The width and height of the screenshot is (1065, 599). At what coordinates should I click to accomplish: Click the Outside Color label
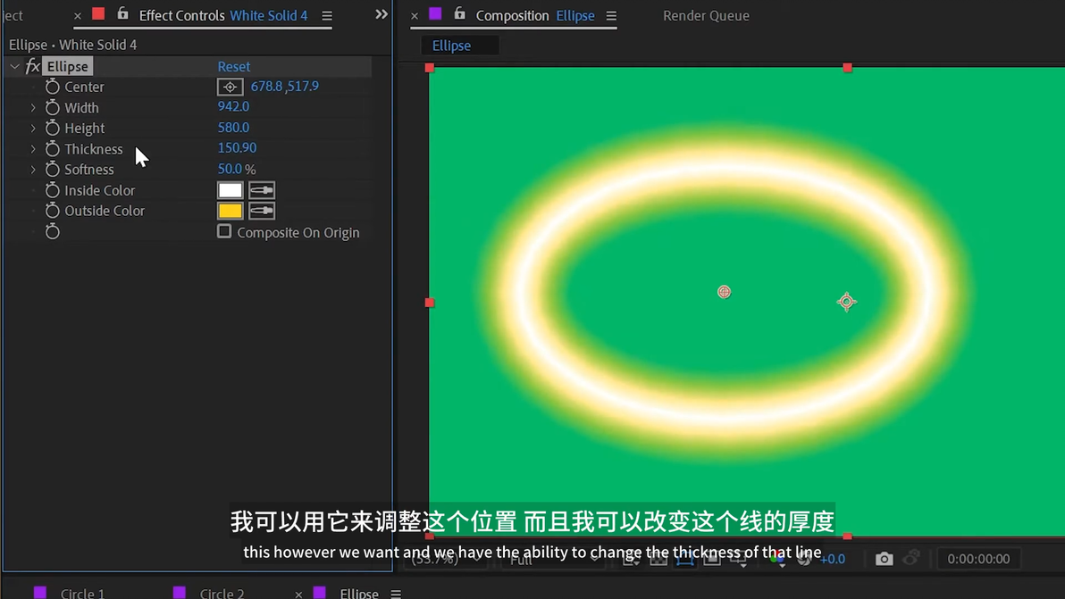pos(105,211)
